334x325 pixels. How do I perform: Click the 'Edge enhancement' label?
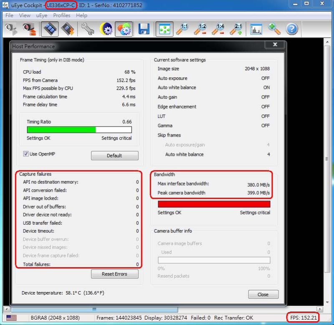(x=177, y=107)
